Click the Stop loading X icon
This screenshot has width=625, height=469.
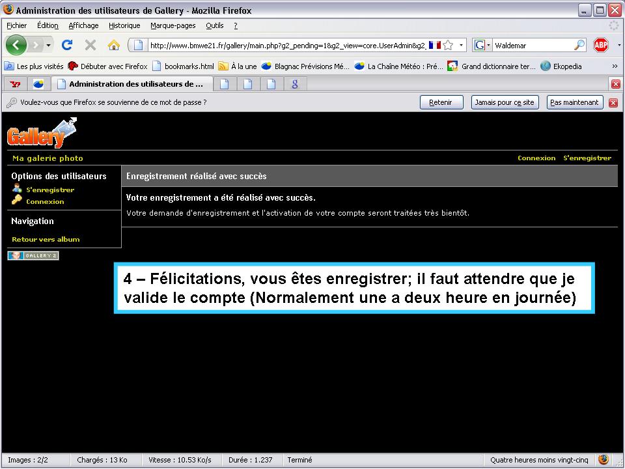pos(90,45)
